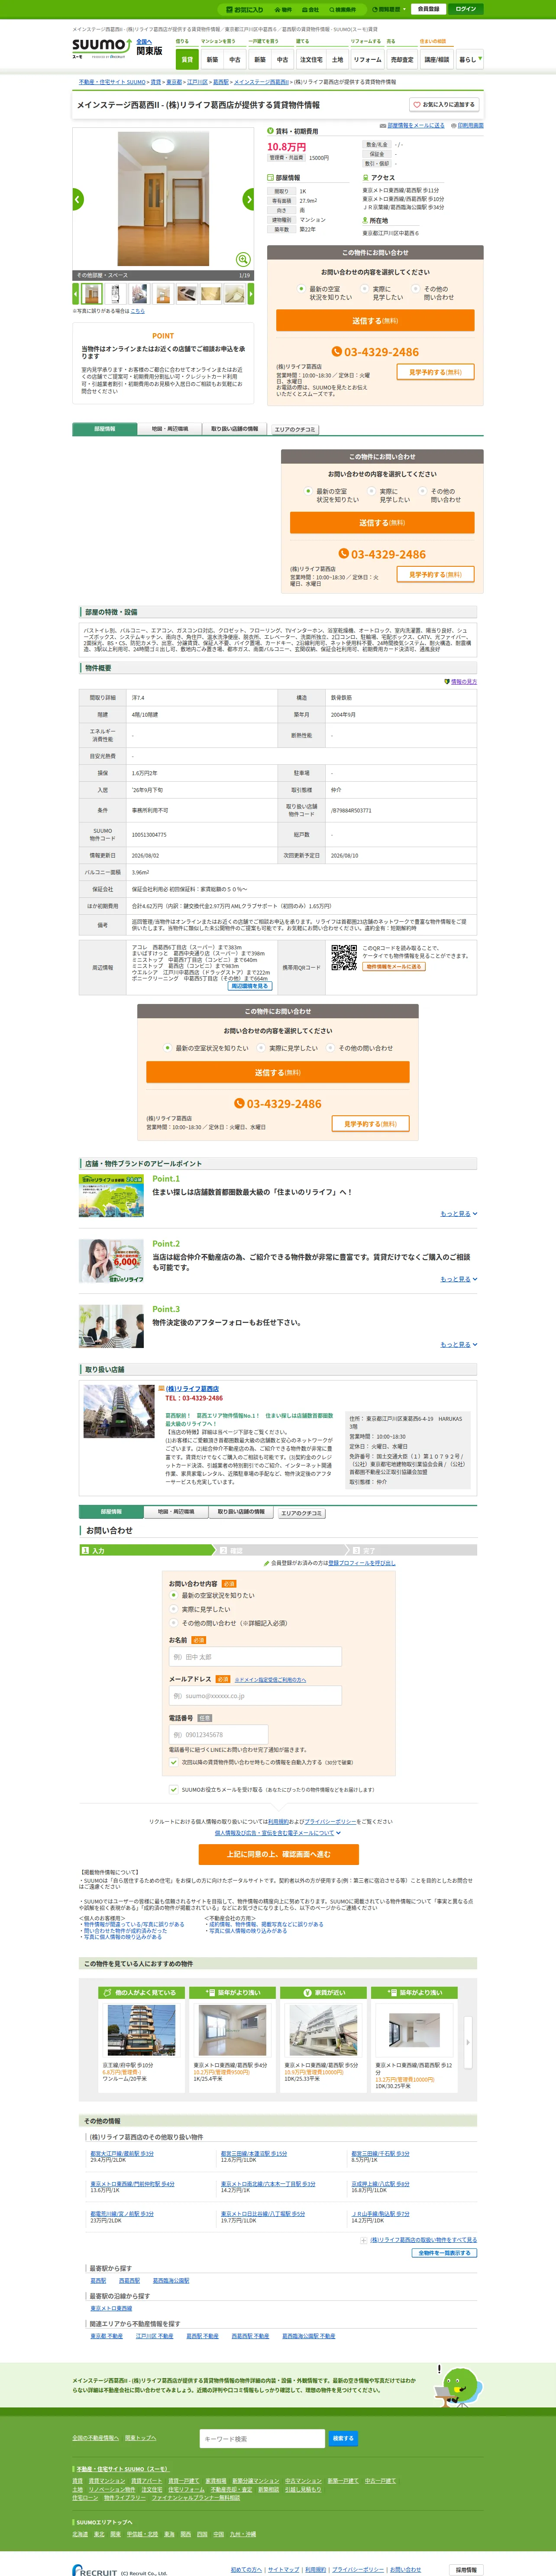The width and height of the screenshot is (556, 2576).
Task: Move the thumbnail strip back with its left arrow
Action: tap(75, 294)
